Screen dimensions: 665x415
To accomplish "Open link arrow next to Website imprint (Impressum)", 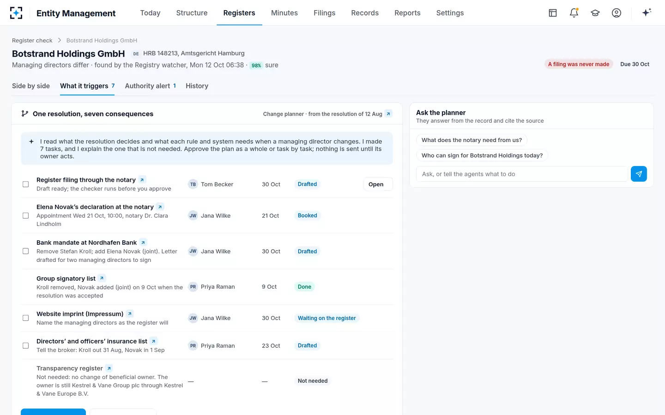I will click(130, 314).
